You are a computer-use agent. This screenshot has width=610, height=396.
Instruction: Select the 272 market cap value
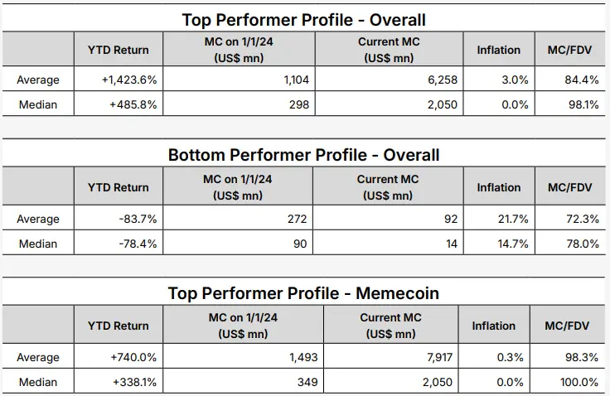pos(297,220)
